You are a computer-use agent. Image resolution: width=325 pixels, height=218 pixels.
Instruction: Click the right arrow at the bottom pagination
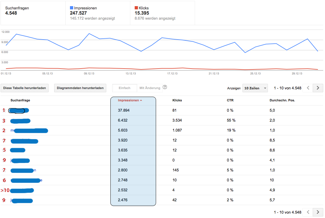pyautogui.click(x=318, y=212)
